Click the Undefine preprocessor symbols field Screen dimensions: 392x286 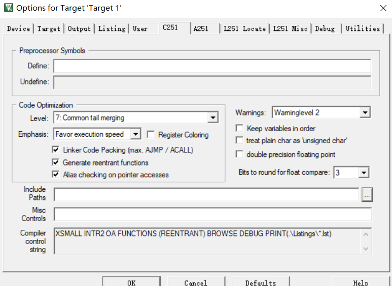[x=212, y=83]
